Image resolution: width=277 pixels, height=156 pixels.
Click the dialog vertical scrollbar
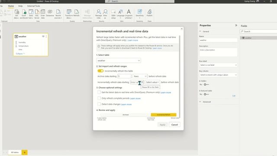pyautogui.click(x=180, y=77)
